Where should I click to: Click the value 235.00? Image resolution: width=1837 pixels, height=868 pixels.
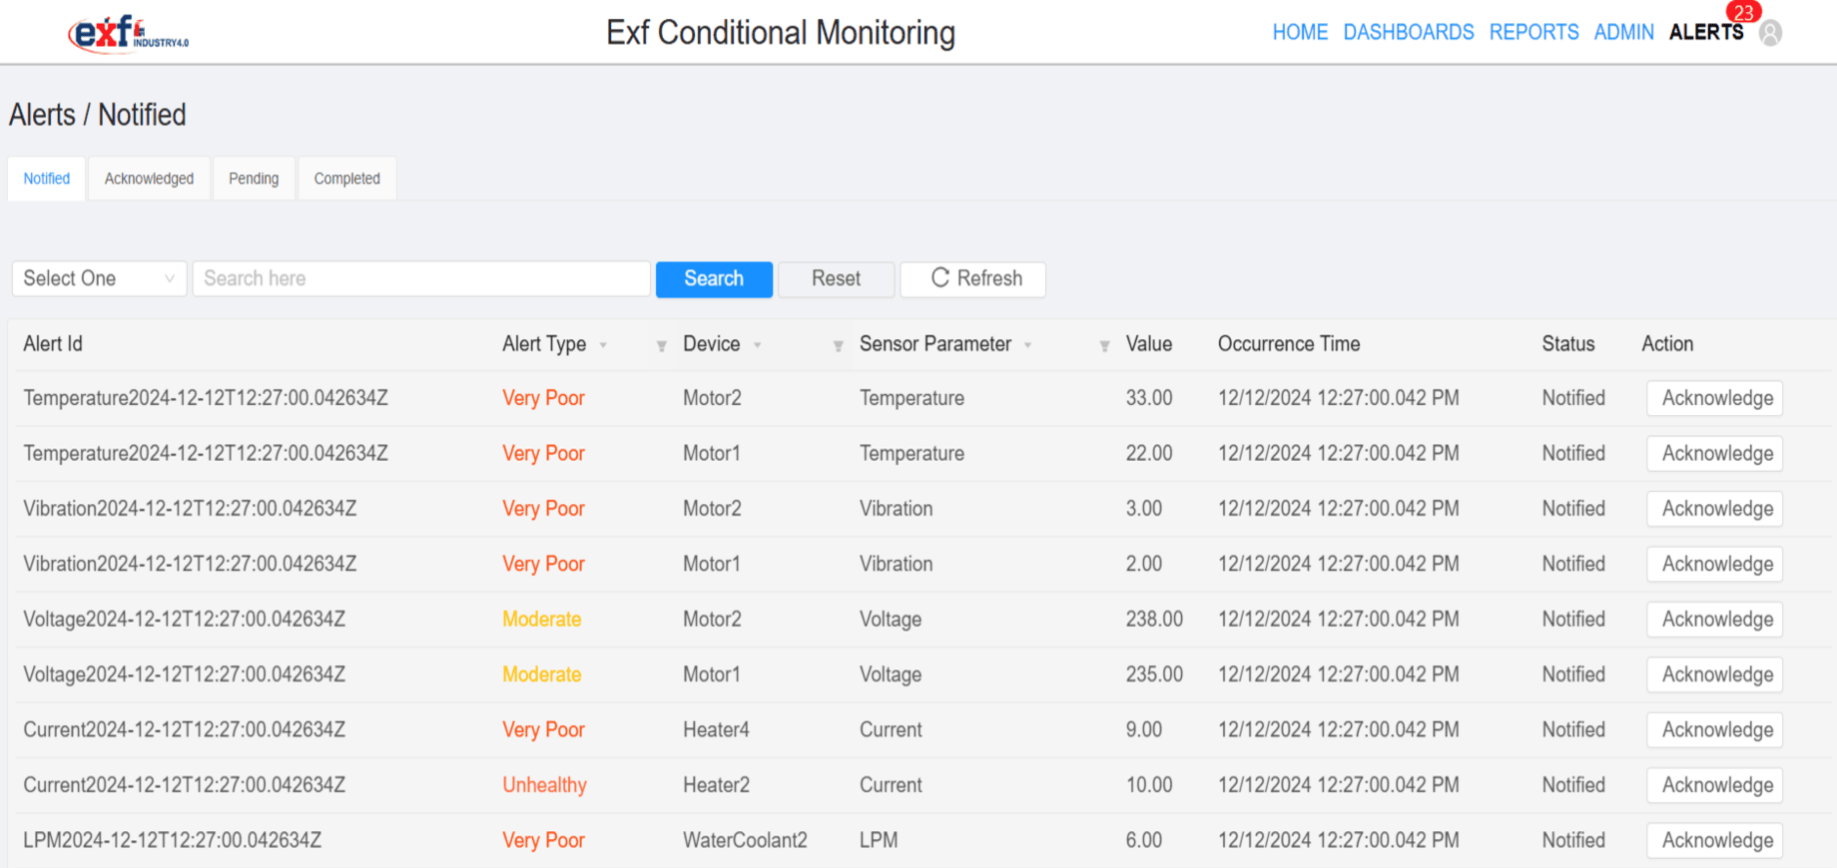pyautogui.click(x=1154, y=674)
